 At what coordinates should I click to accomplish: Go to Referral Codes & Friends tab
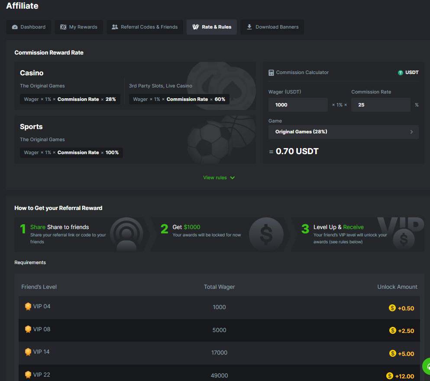pos(145,27)
